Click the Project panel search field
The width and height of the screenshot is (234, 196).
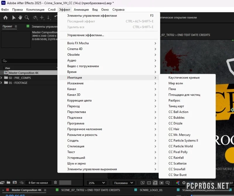coord(30,61)
